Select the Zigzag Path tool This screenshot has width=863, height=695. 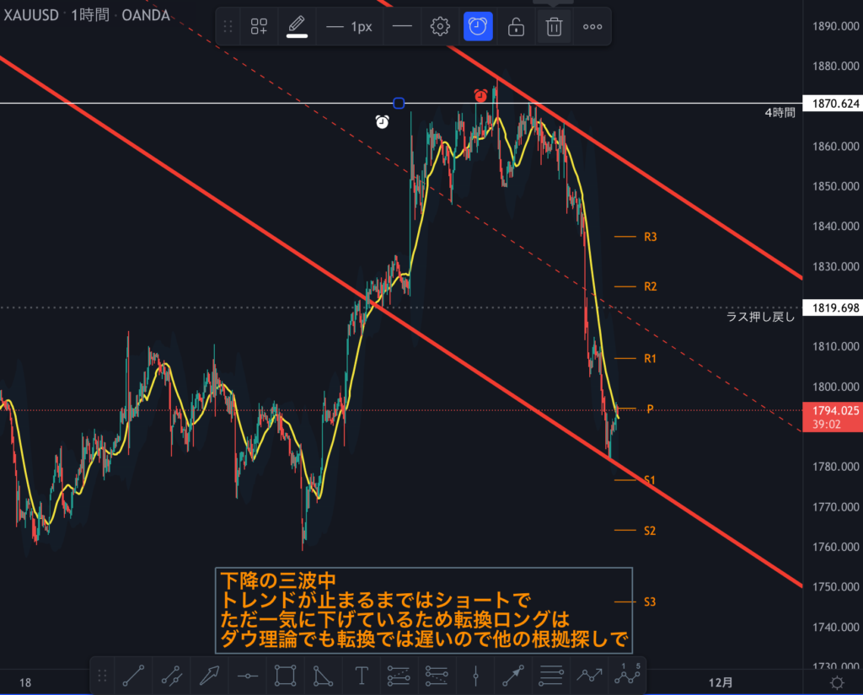pos(589,676)
